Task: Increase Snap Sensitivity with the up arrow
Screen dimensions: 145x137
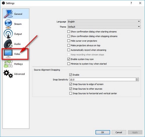Action: pos(137,79)
